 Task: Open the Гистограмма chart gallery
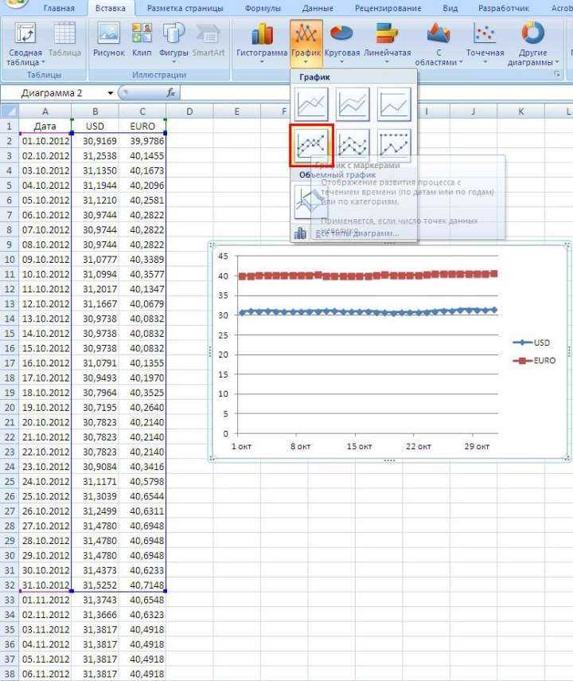(262, 43)
